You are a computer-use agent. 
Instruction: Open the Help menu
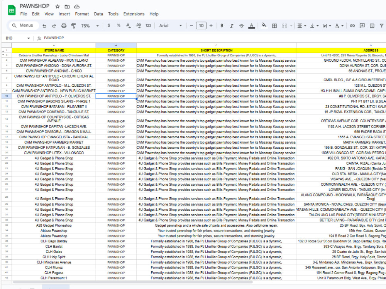(x=154, y=14)
